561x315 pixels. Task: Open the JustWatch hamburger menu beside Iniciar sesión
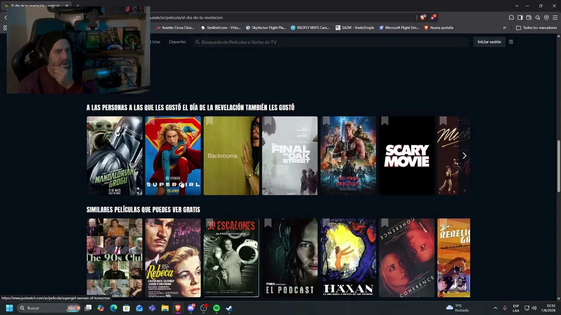coord(511,42)
